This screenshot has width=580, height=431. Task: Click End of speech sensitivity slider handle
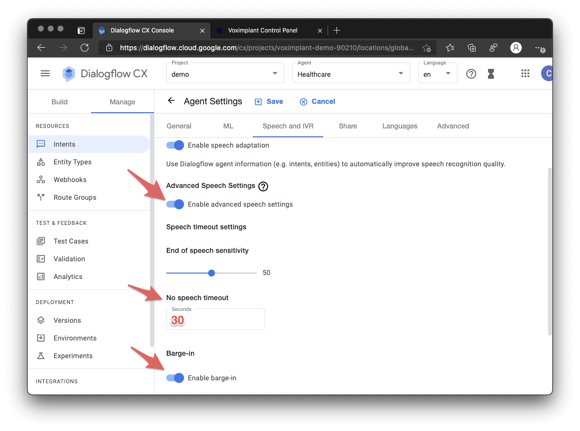[x=212, y=273]
